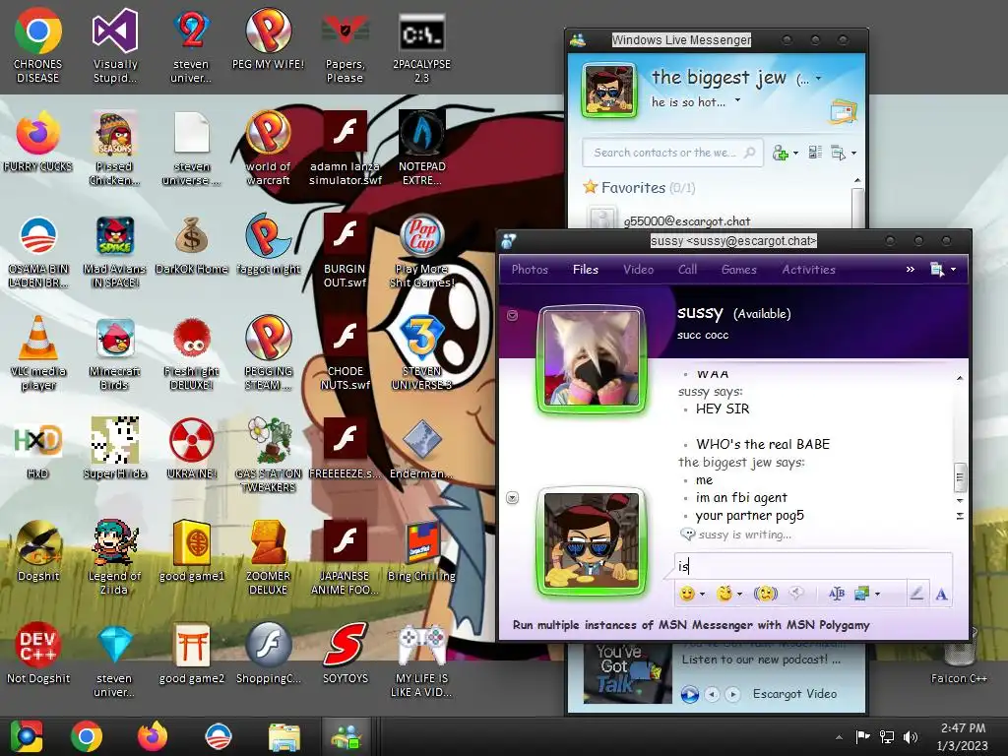Click the wink emoticon button
Viewport: 1008px width, 756px height.
[x=724, y=594]
